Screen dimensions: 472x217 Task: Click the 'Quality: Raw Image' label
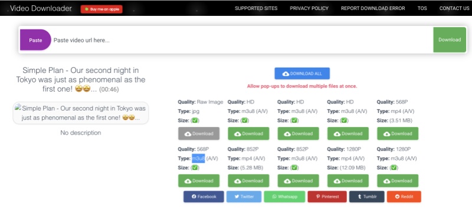point(201,102)
